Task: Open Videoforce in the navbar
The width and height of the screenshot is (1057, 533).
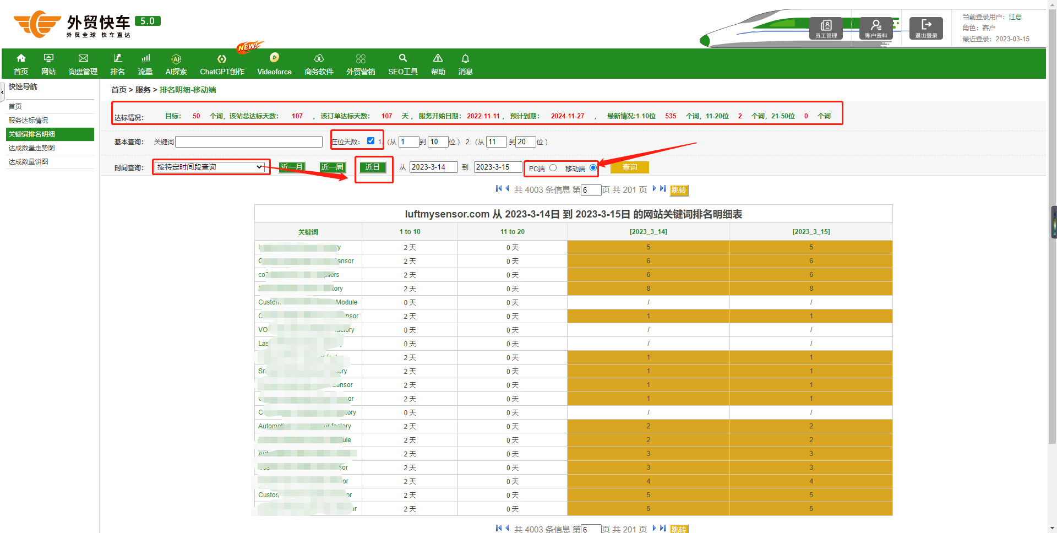Action: pyautogui.click(x=274, y=64)
